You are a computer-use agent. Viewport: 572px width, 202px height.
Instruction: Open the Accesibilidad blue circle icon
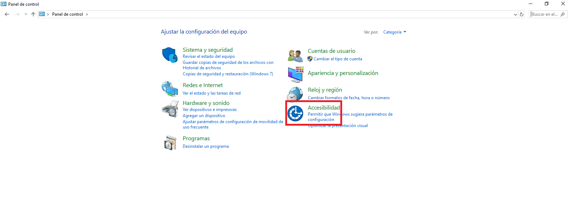tap(295, 113)
